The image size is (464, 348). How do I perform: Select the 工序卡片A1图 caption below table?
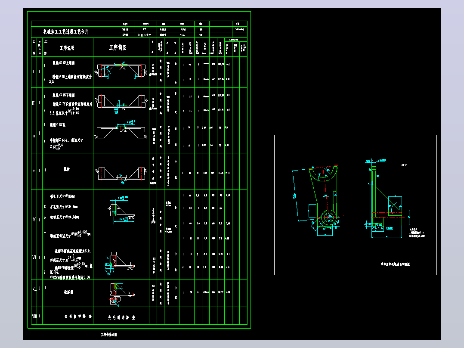coord(109,335)
